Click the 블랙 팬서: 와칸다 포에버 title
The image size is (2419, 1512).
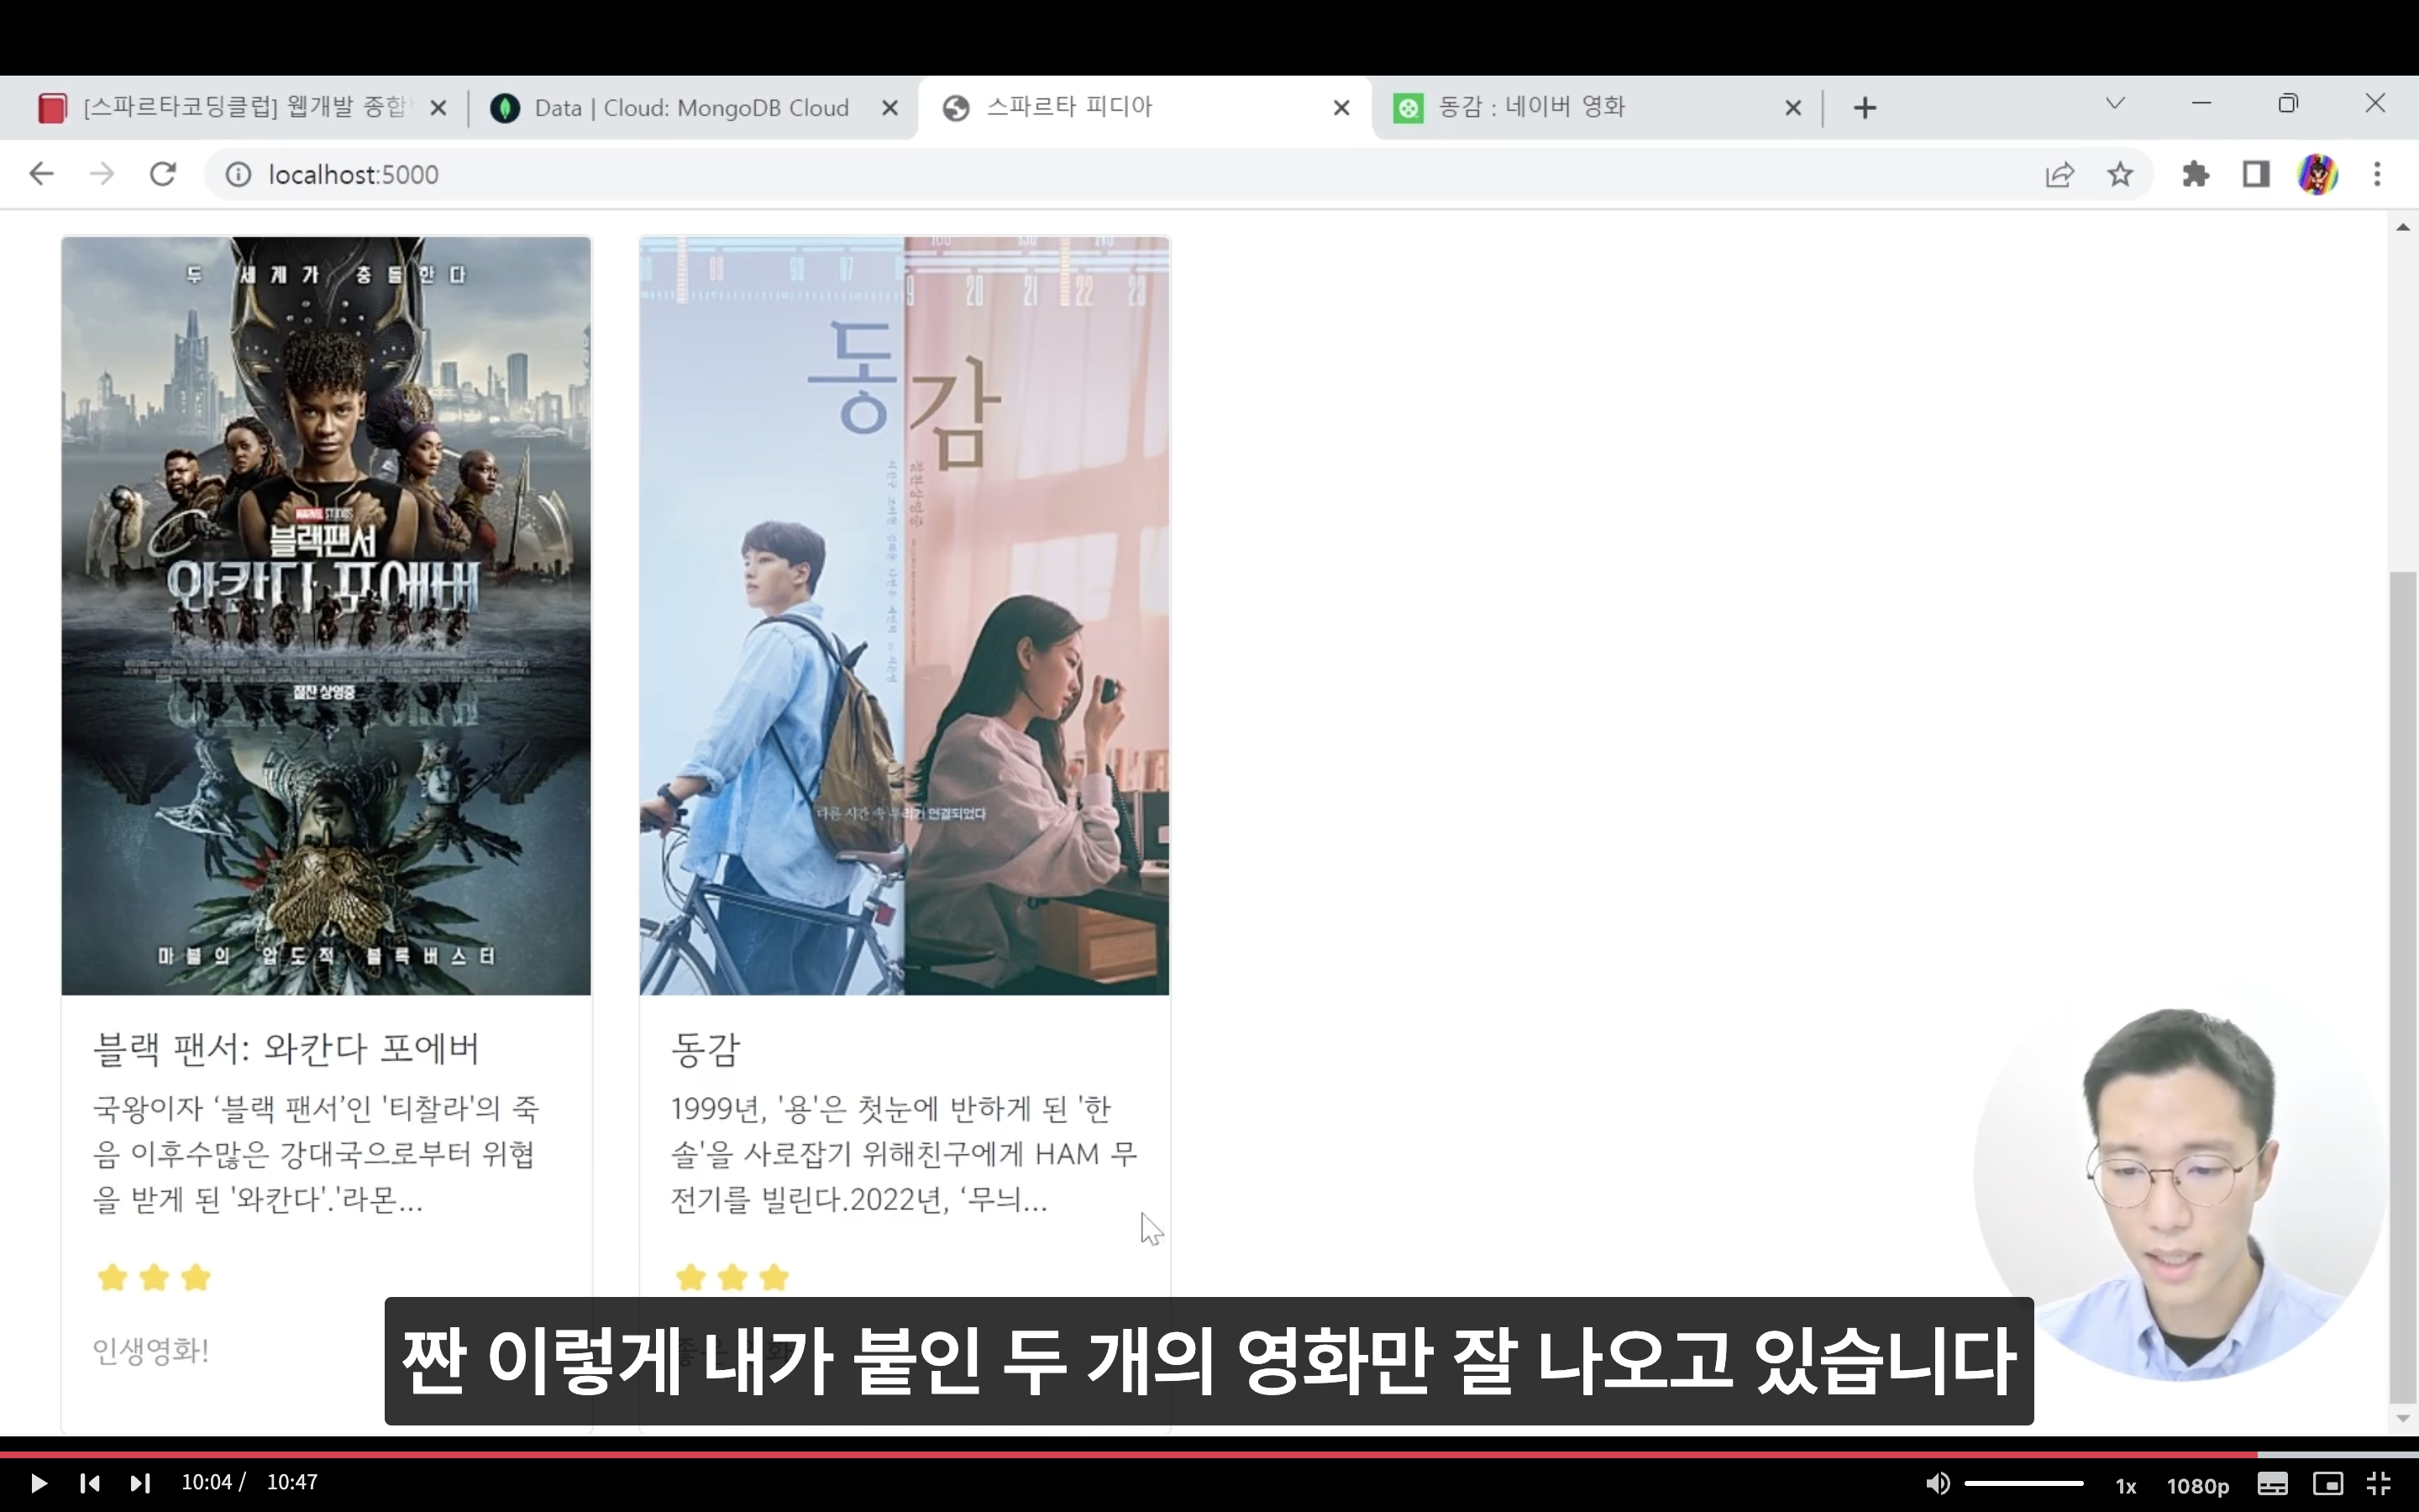[x=286, y=1049]
